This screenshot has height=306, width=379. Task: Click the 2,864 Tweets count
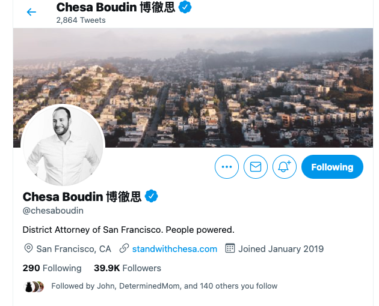pos(81,20)
